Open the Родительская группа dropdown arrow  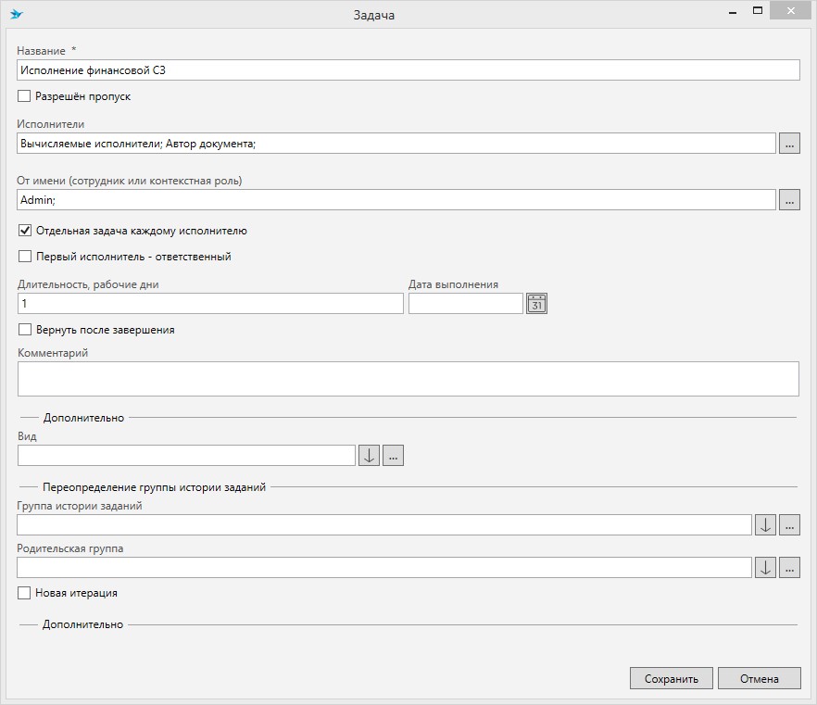point(765,568)
